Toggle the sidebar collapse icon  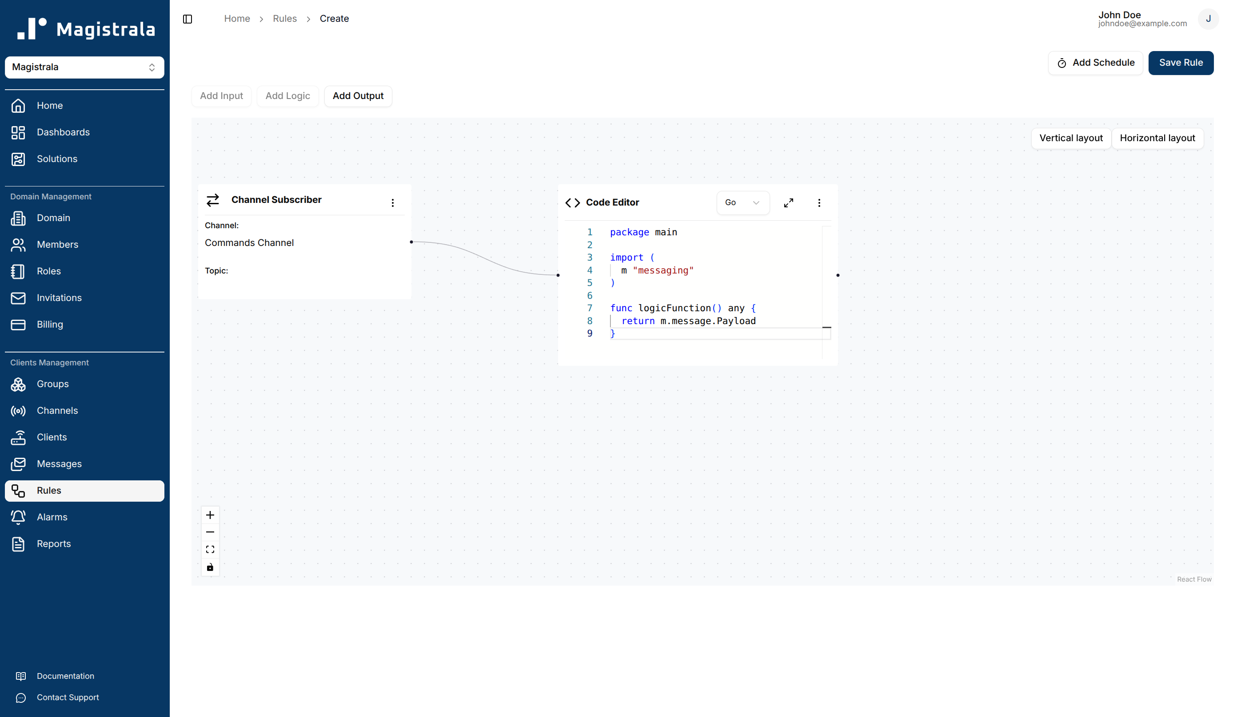[188, 19]
